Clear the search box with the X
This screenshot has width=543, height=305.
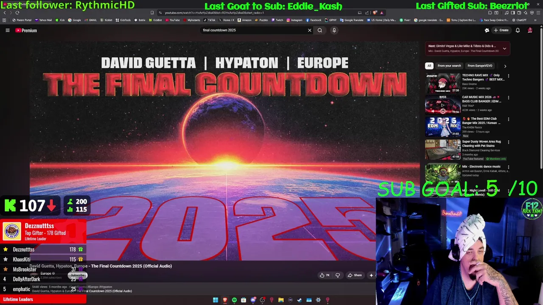pyautogui.click(x=310, y=30)
